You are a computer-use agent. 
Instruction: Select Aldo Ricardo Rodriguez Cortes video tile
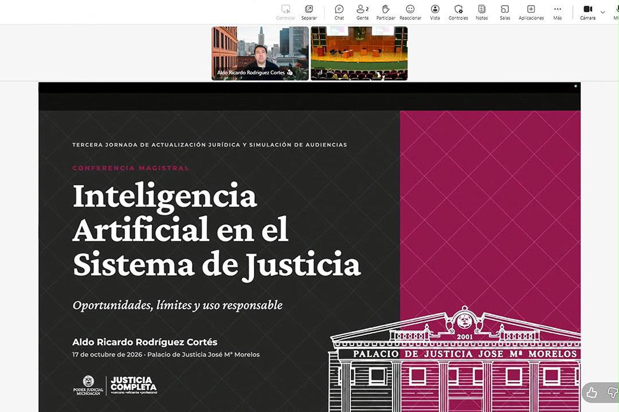260,53
